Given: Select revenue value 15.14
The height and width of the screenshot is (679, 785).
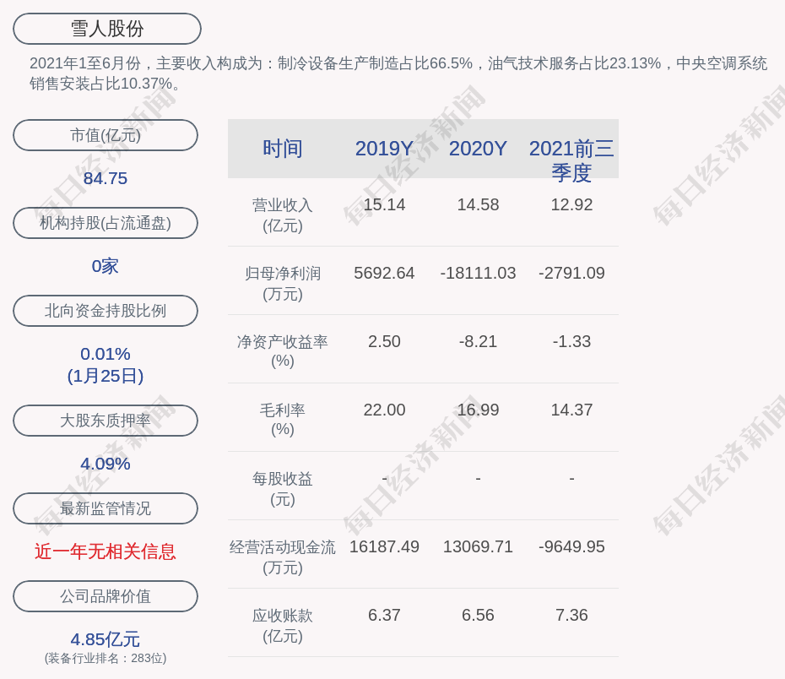Looking at the screenshot, I should tap(384, 205).
